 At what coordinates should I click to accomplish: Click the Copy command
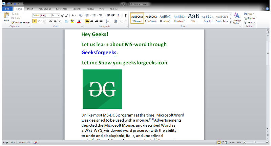[16, 18]
